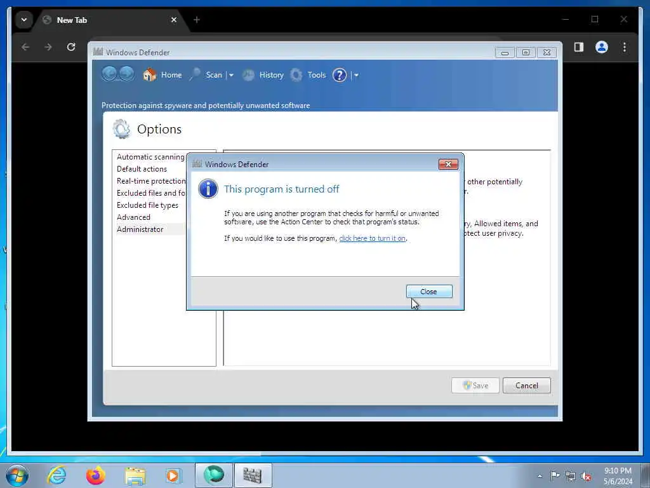Switch to Windows Defender taskbar button
This screenshot has height=488, width=650.
253,475
